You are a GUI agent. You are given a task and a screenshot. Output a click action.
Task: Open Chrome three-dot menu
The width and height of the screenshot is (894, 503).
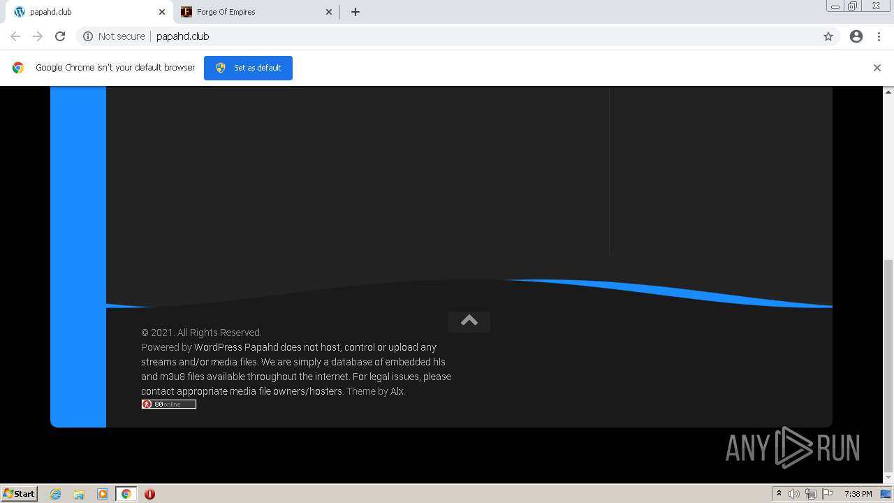pos(879,36)
